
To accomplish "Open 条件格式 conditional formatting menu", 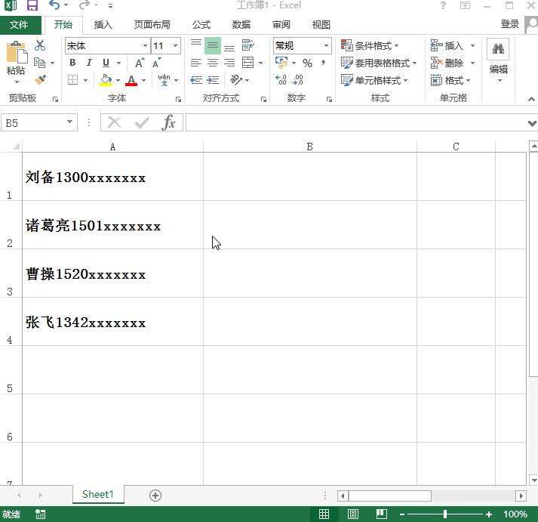I will pos(370,45).
